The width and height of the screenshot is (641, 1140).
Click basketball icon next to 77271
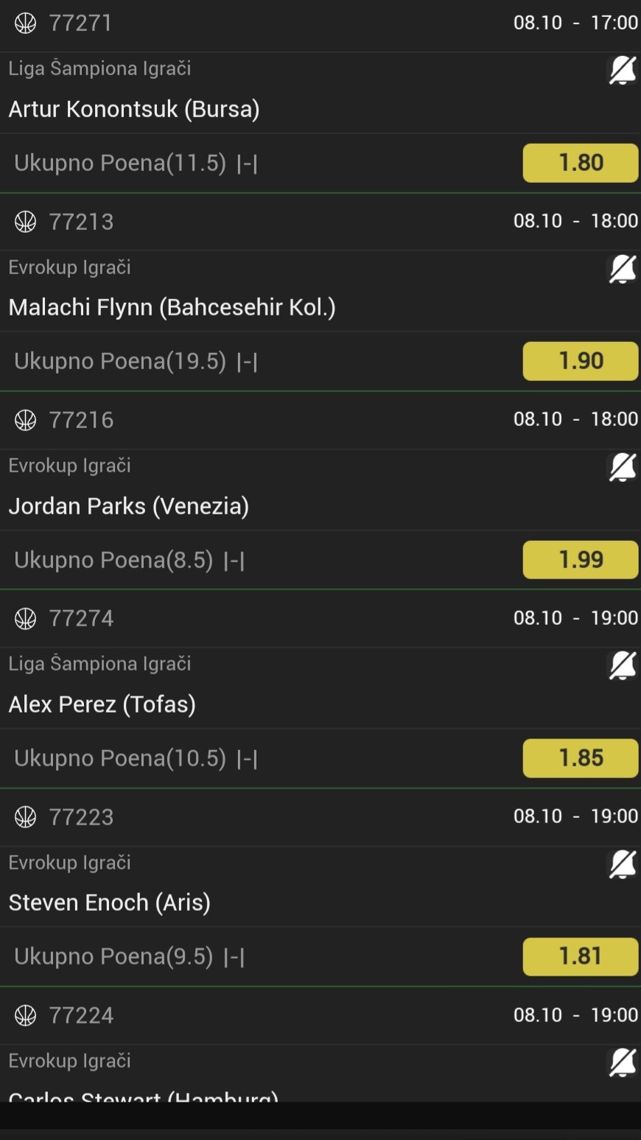(26, 24)
